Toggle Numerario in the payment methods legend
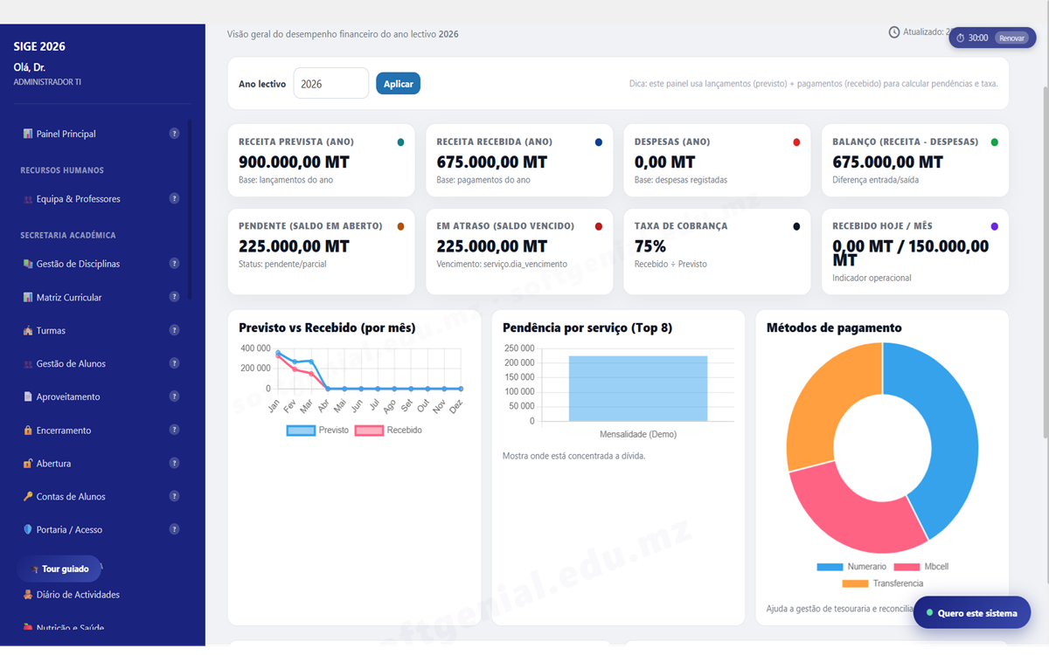 pos(842,566)
